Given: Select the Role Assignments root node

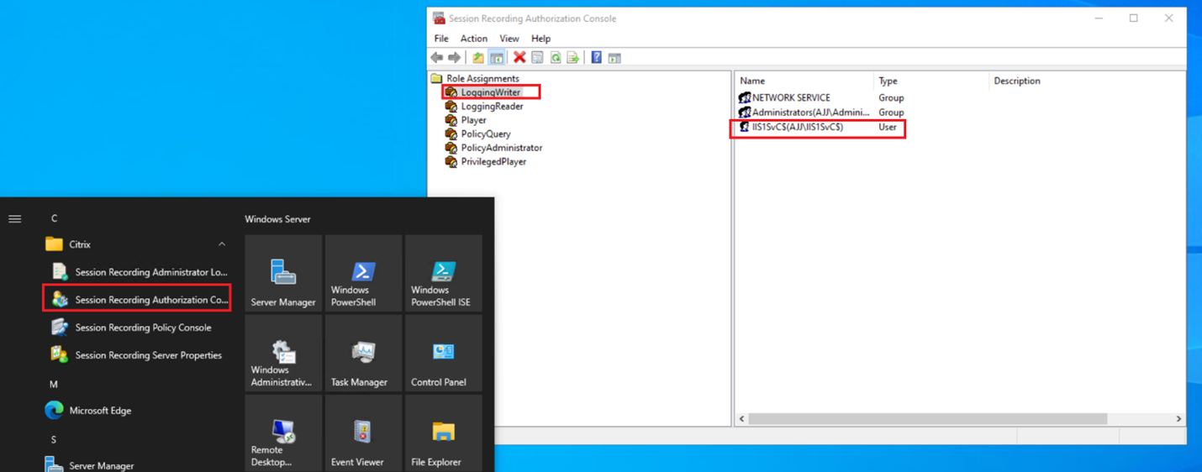Looking at the screenshot, I should pyautogui.click(x=476, y=78).
